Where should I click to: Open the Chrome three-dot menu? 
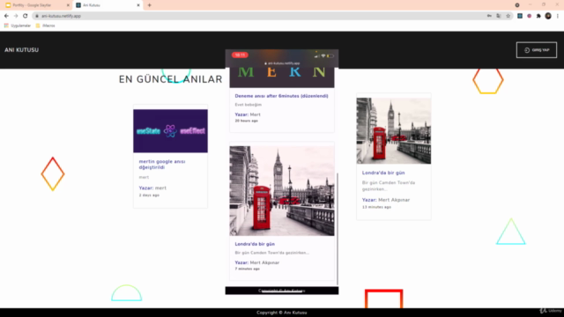[558, 16]
